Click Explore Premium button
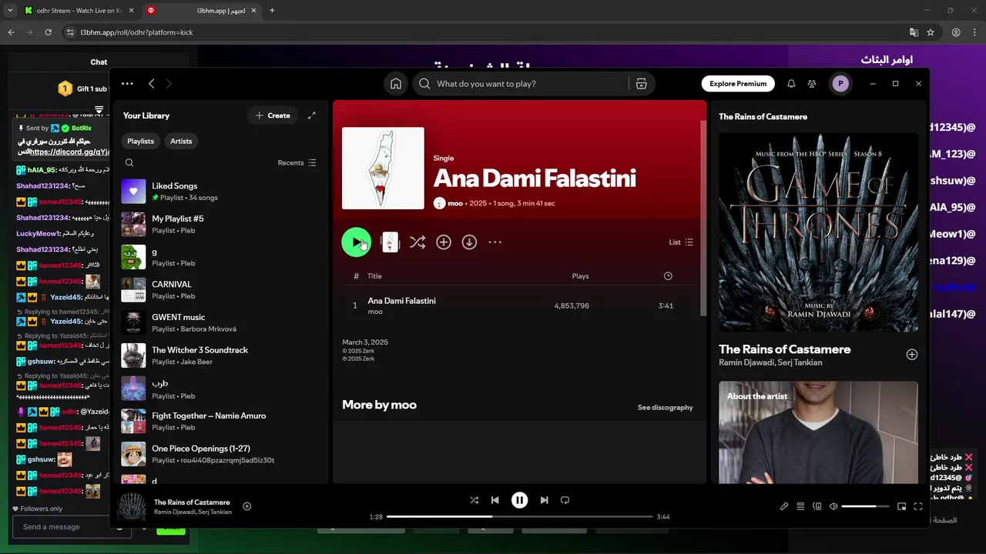This screenshot has width=986, height=554. pyautogui.click(x=738, y=84)
